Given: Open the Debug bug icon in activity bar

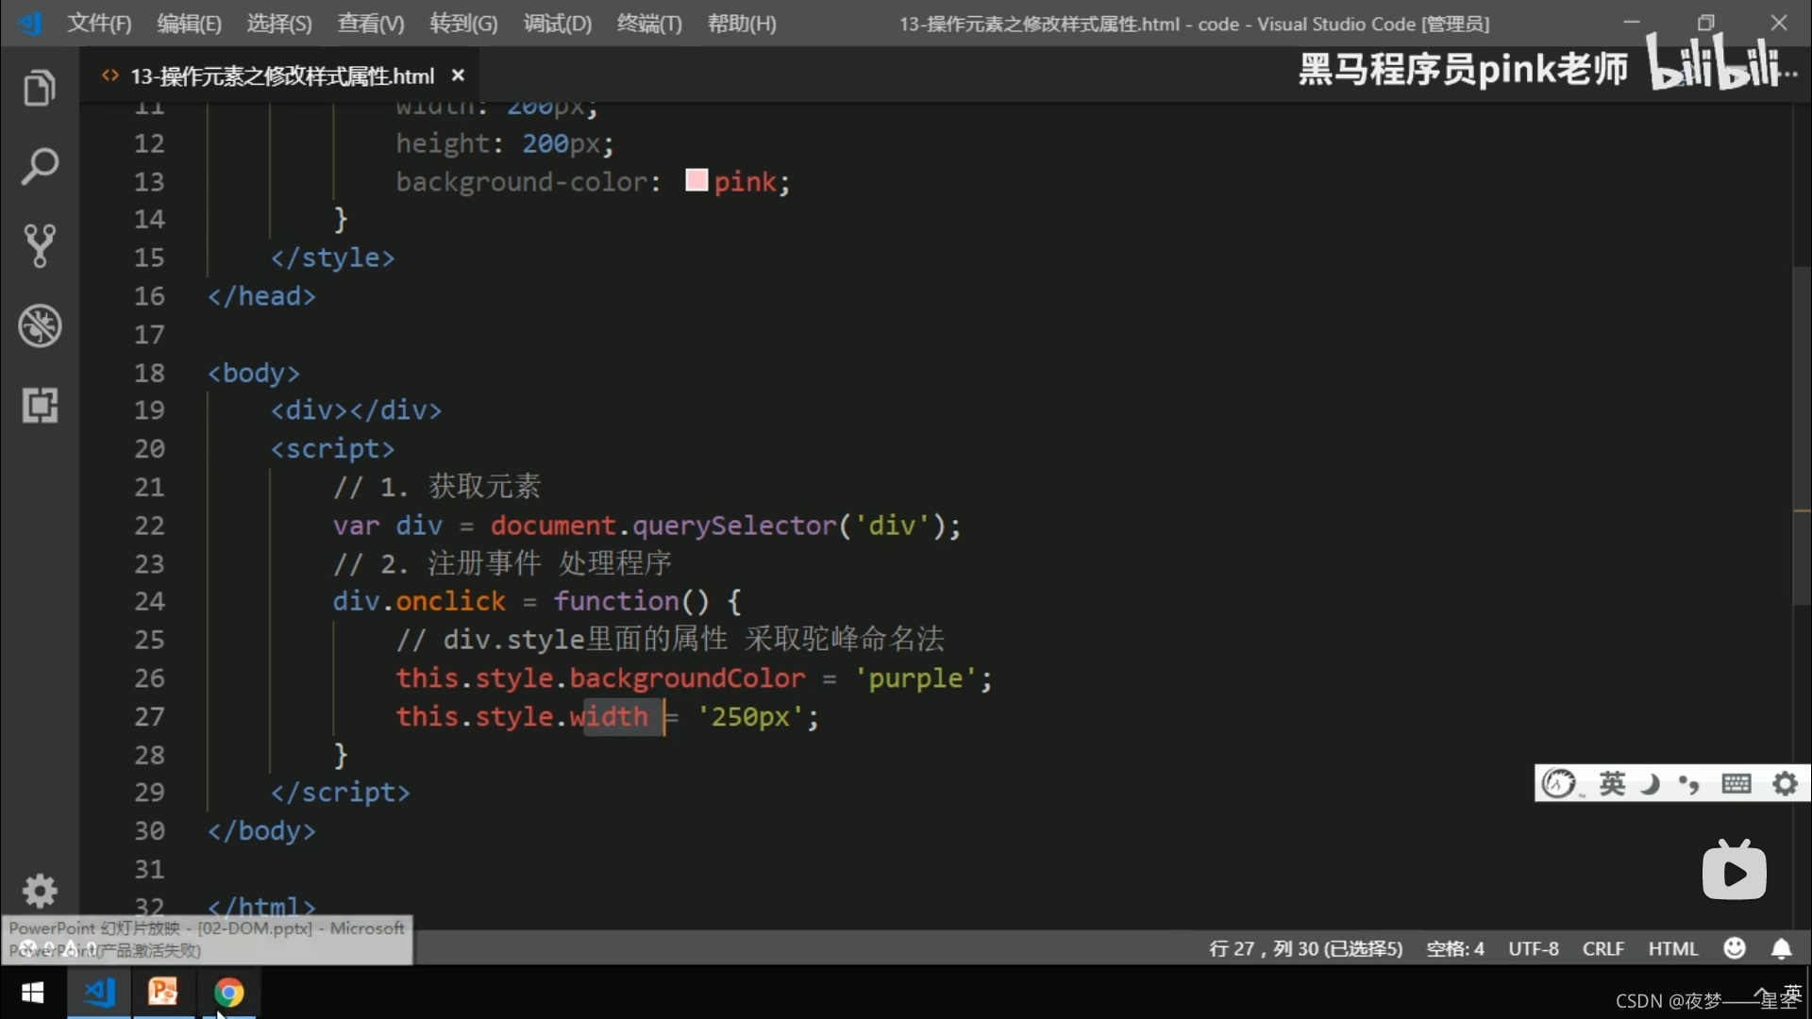Looking at the screenshot, I should click(x=39, y=326).
